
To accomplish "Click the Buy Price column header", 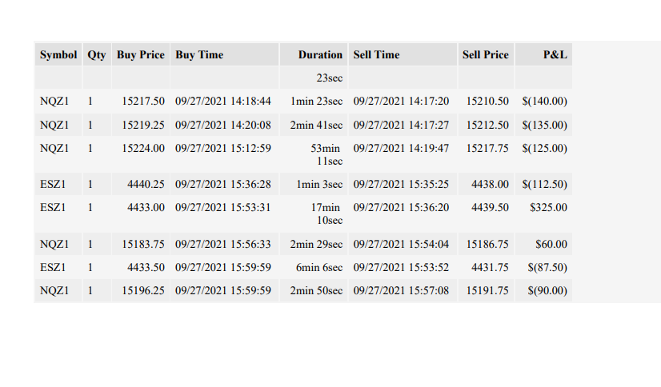I will pyautogui.click(x=141, y=54).
